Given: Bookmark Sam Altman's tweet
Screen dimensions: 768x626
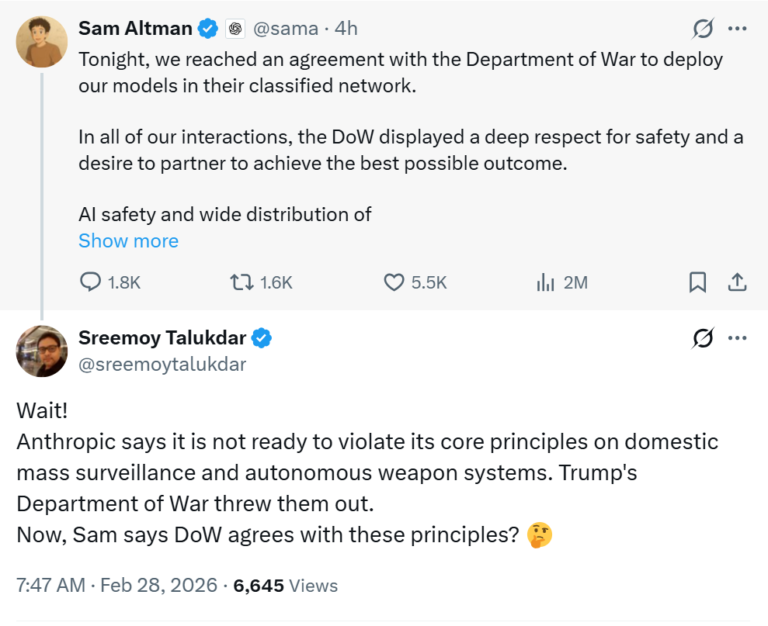Looking at the screenshot, I should coord(697,282).
